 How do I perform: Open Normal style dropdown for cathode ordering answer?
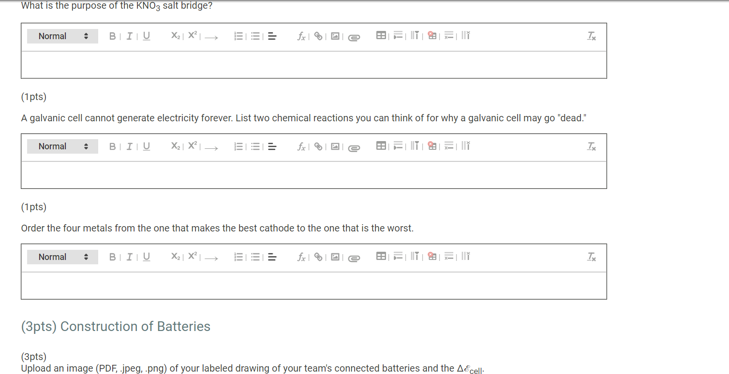[62, 257]
